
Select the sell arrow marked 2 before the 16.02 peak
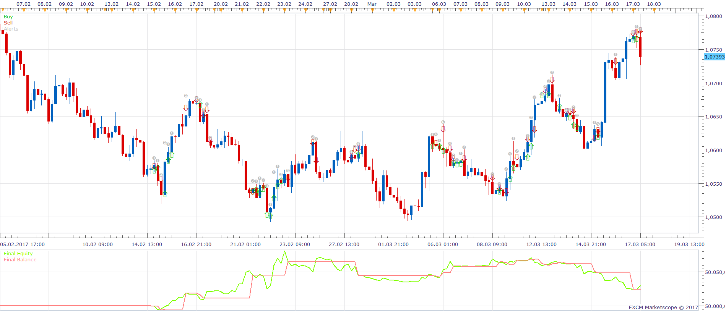(x=186, y=108)
